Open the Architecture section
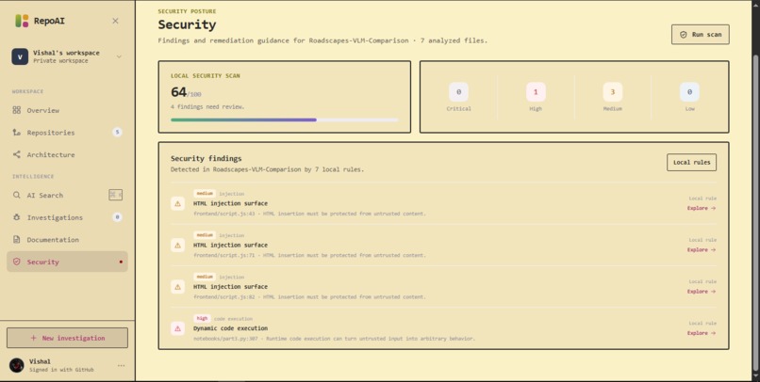This screenshot has width=760, height=382. 67,154
